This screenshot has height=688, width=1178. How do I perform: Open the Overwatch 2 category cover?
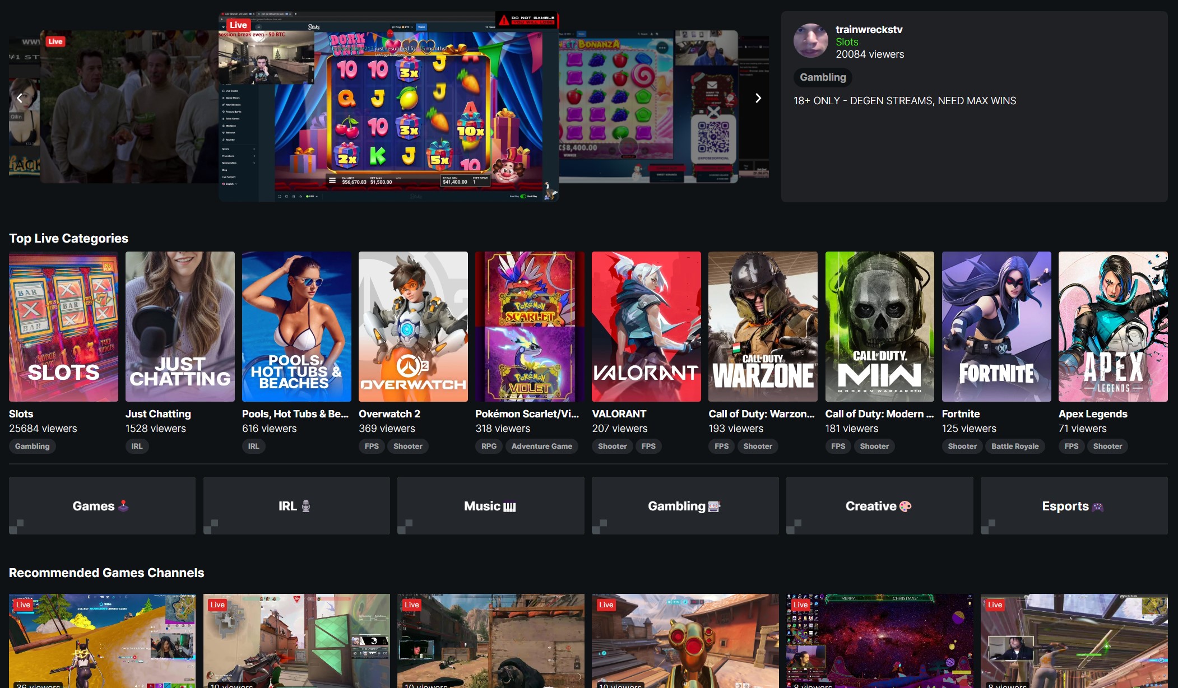pos(413,327)
